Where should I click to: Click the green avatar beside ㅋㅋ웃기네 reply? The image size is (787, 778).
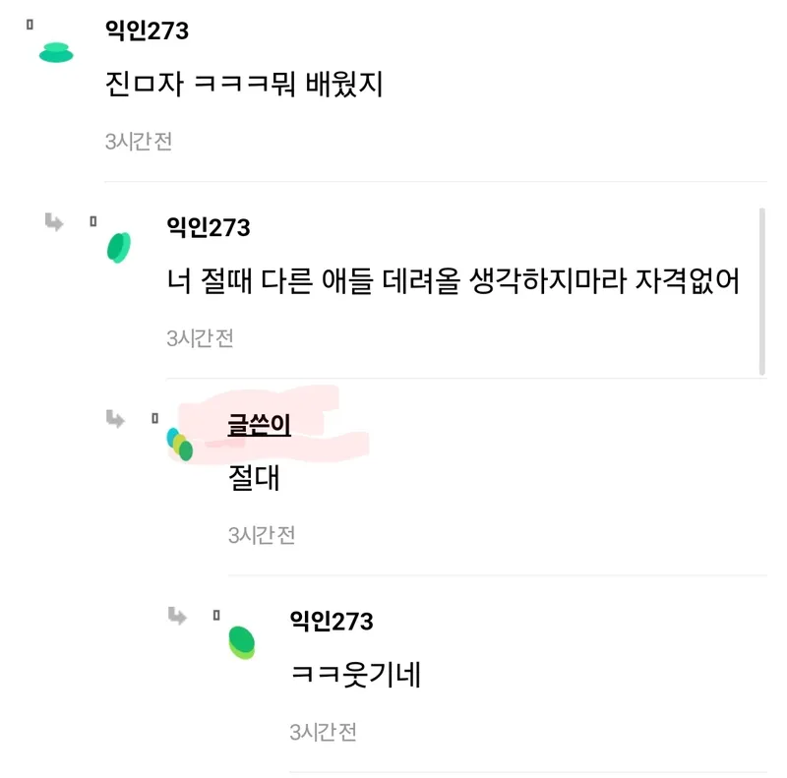pyautogui.click(x=242, y=642)
